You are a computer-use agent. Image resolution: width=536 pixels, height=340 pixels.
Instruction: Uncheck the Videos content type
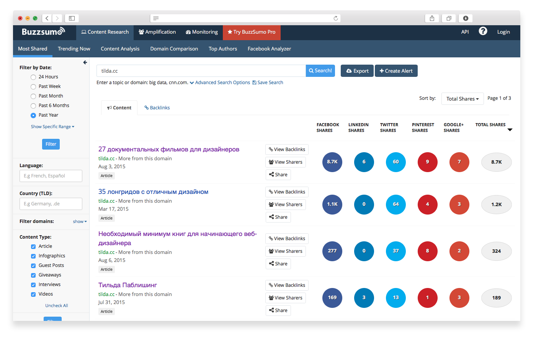(x=33, y=294)
